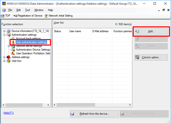Viewport: 171px width, 124px height.
Task: Open the application icon menu beside File
Action: tap(4, 10)
